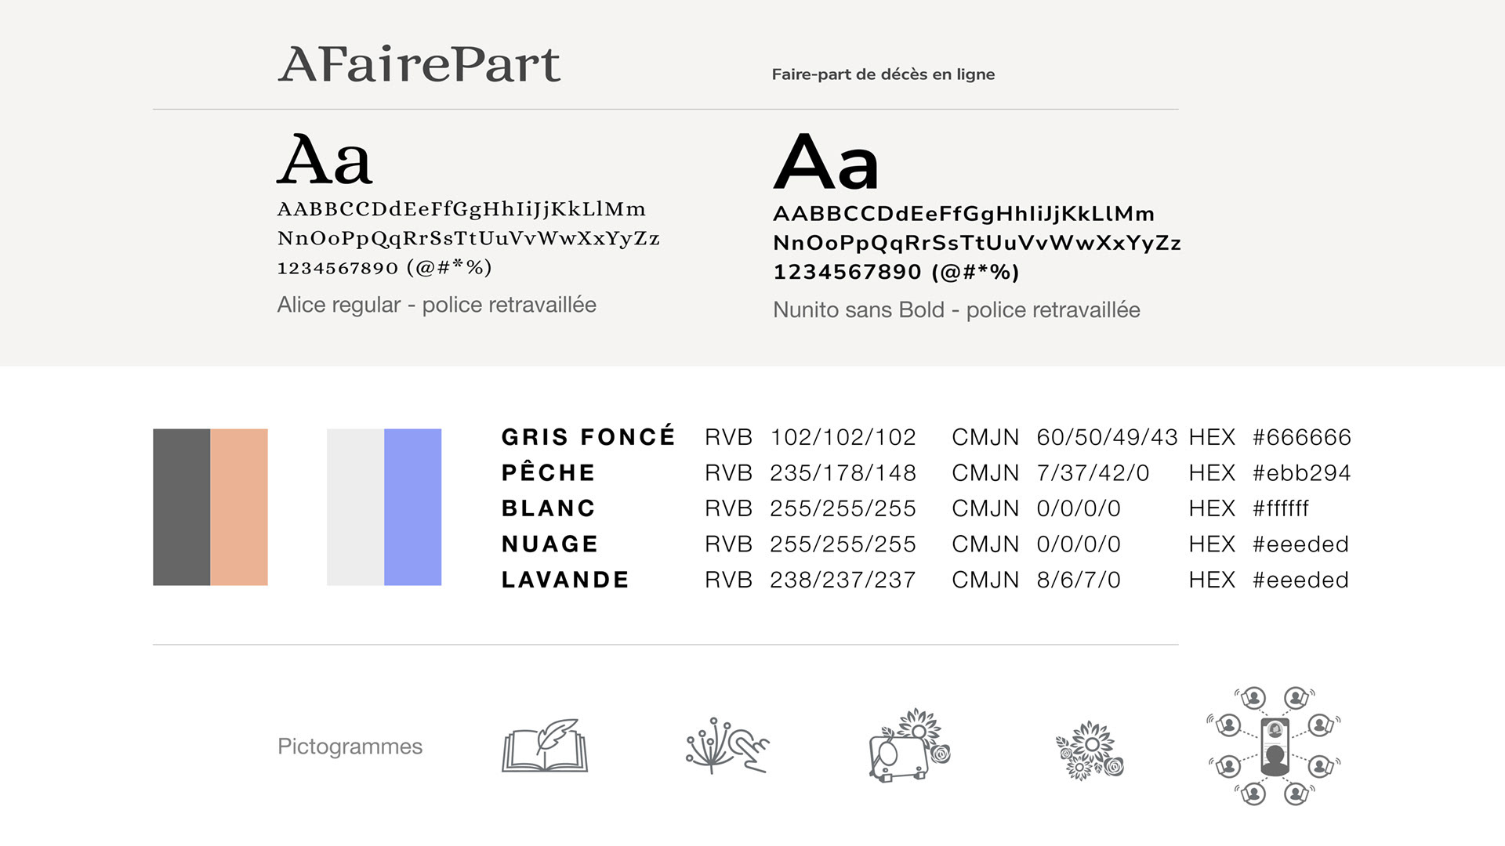Click RVB value '255/255/255' in BLANC row
1505x846 pixels.
click(x=843, y=508)
